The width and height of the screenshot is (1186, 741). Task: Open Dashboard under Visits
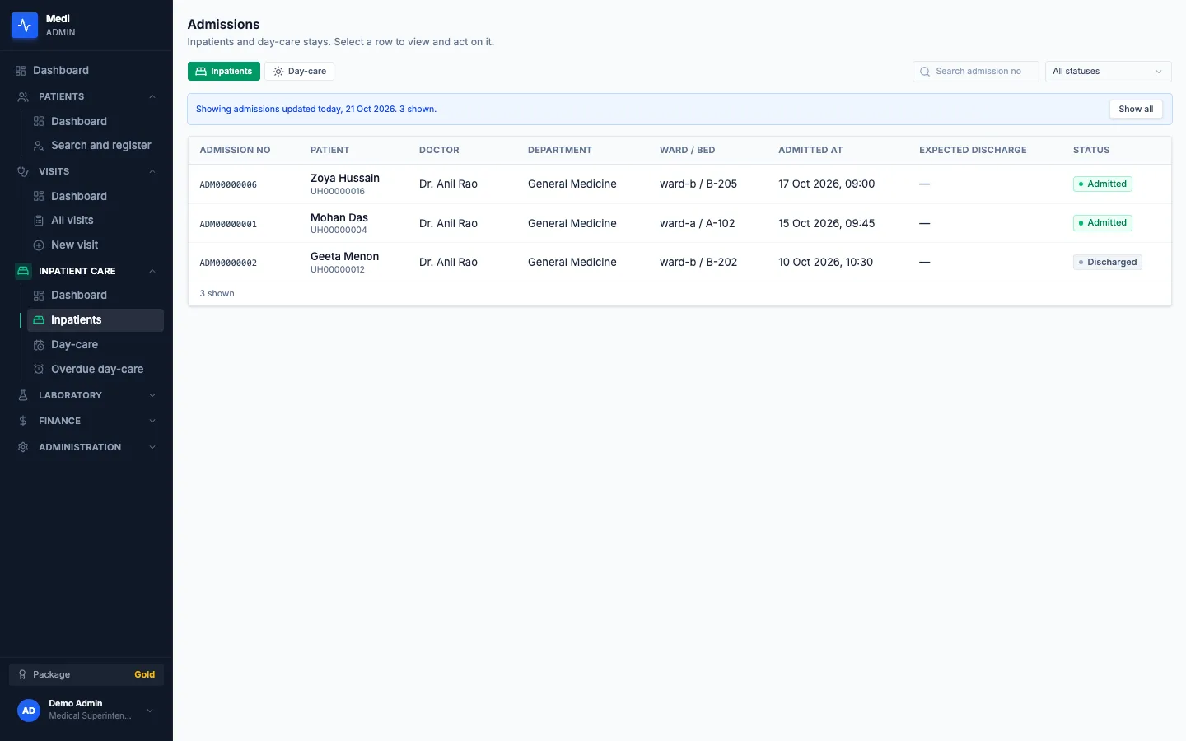point(96,197)
